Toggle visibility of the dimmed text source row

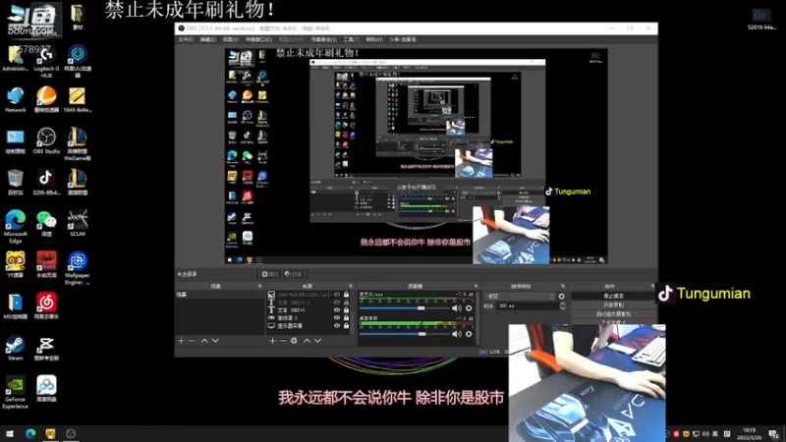click(x=337, y=303)
